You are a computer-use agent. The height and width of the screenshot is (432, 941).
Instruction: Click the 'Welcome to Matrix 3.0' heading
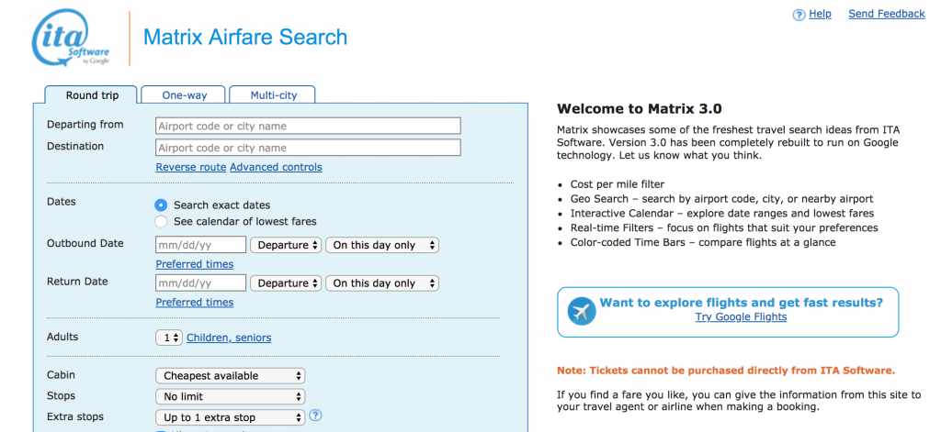tap(640, 109)
